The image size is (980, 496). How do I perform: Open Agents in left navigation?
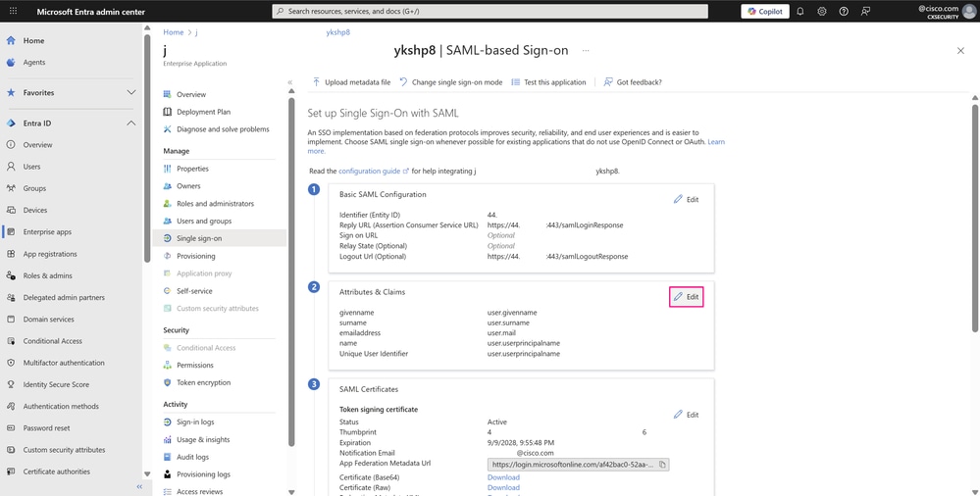[x=33, y=63]
